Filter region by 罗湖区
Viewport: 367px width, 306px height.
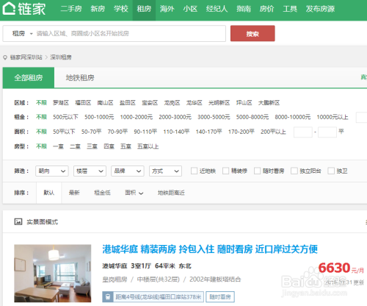(61, 102)
